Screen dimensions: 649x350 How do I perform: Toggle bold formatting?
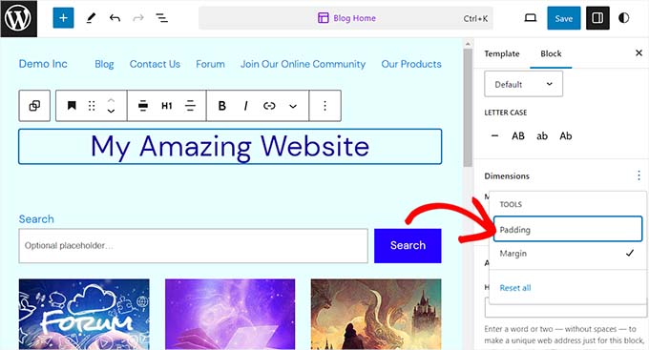coord(221,106)
